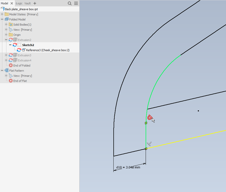Image resolution: width=226 pixels, height=192 pixels.
Task: Select the Back plate_sheave box.ipt root item
Action: [x=22, y=9]
